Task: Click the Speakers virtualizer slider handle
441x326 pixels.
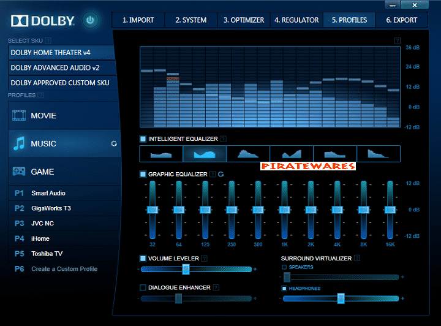Action: (x=287, y=277)
